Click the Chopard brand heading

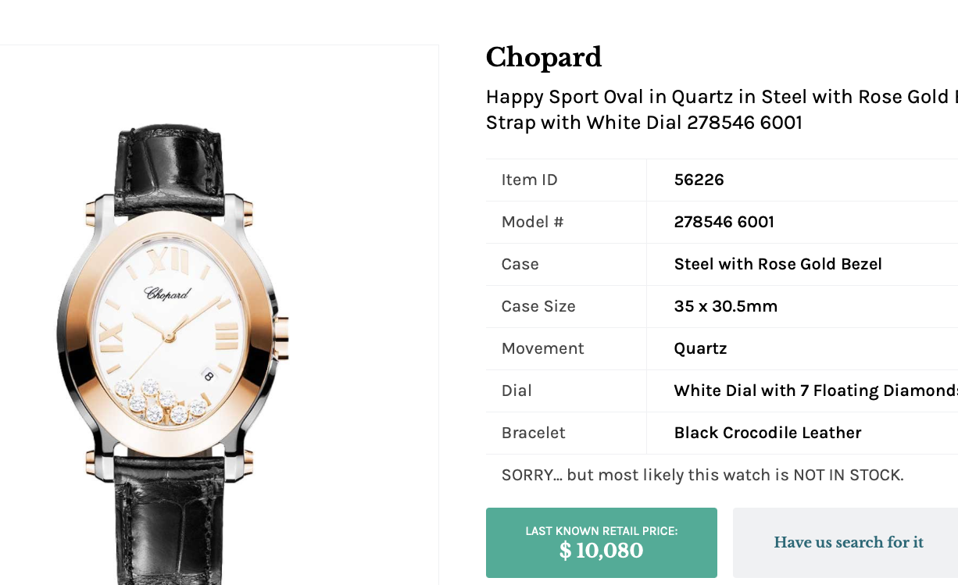point(544,57)
